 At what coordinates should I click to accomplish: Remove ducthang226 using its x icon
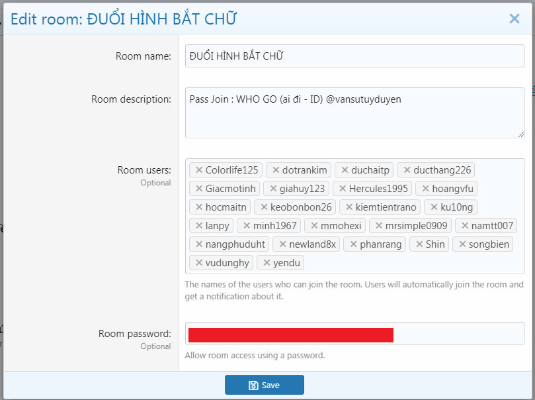point(407,170)
